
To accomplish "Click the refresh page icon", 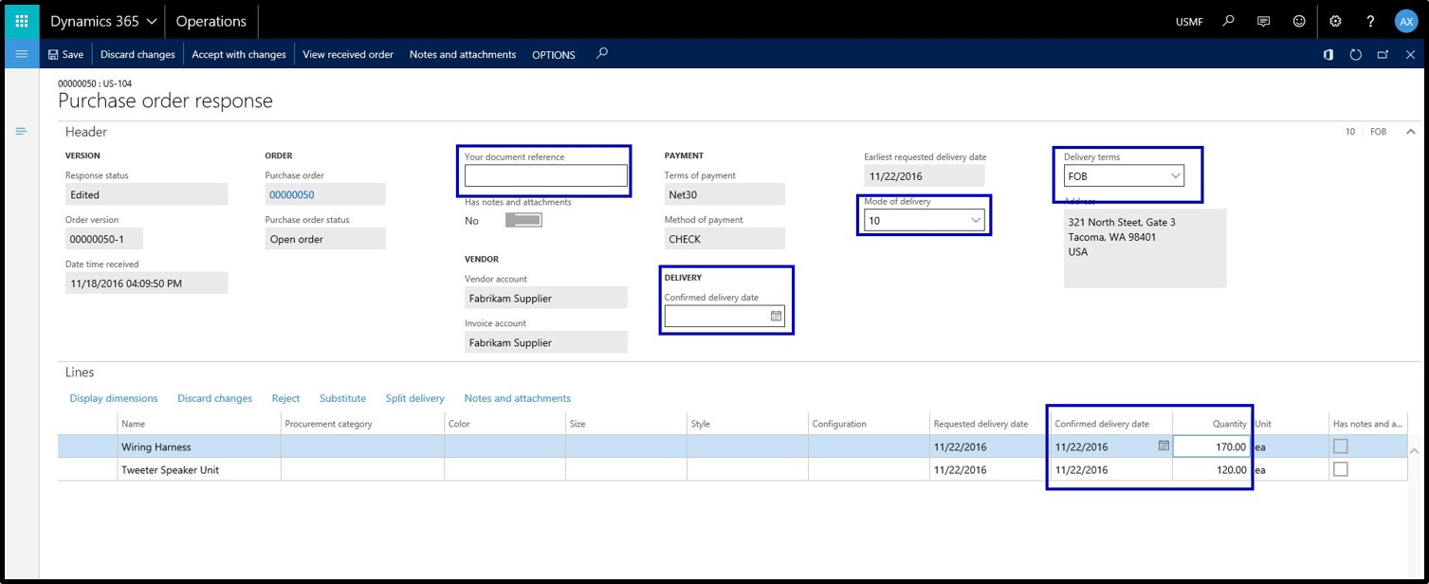I will (x=1356, y=55).
